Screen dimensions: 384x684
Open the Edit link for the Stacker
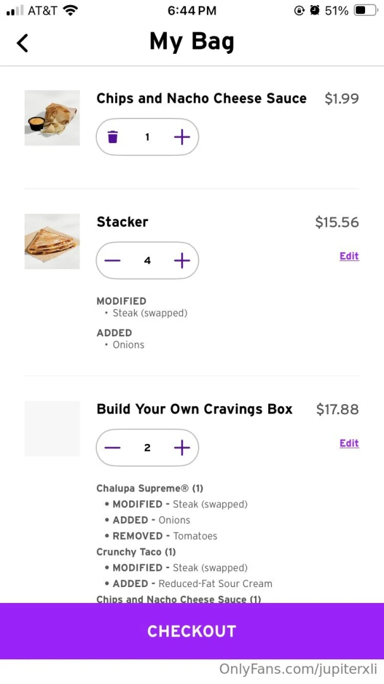coord(349,256)
